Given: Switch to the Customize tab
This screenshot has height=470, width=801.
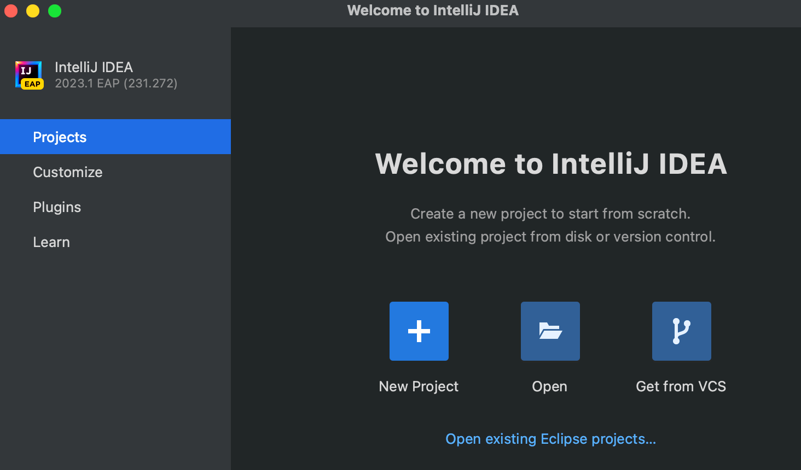Looking at the screenshot, I should pyautogui.click(x=68, y=172).
